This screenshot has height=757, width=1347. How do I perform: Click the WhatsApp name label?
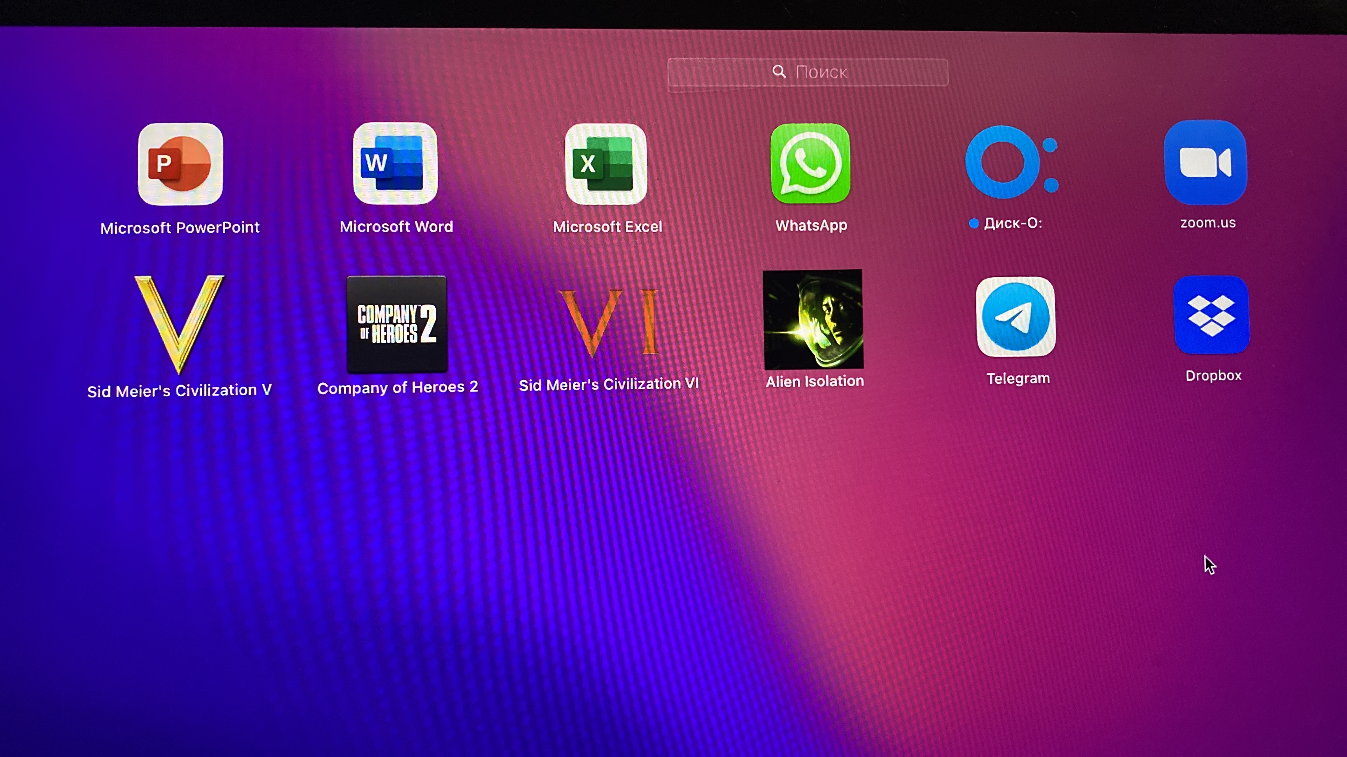[x=811, y=225]
